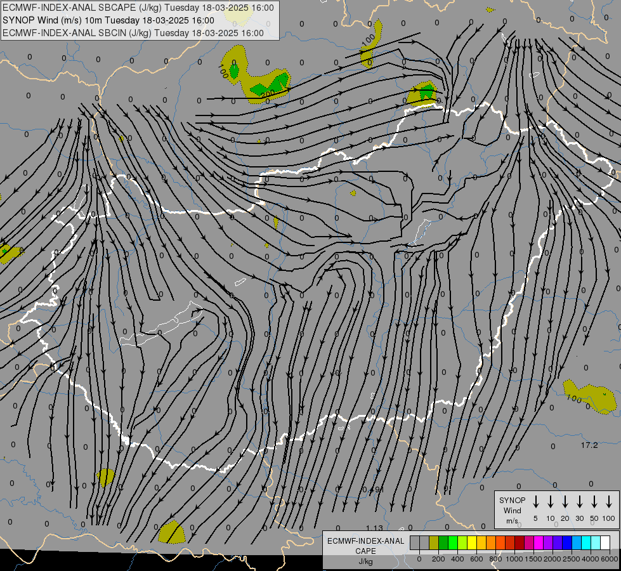Click the 200 contour label on green patch

(268, 94)
